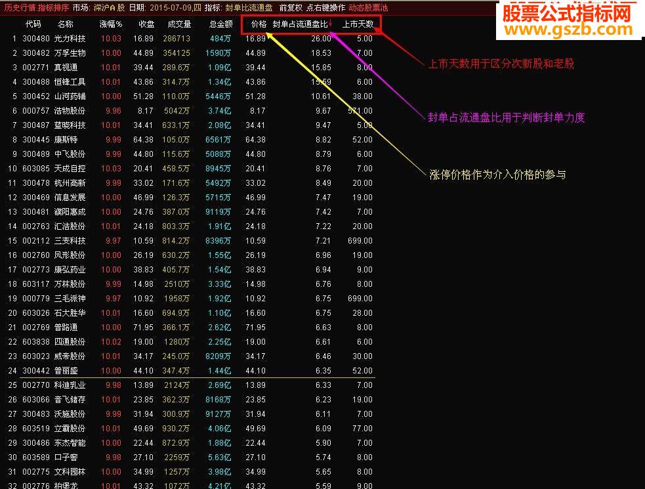
Task: Select stock 三变科技
Action: (x=70, y=241)
